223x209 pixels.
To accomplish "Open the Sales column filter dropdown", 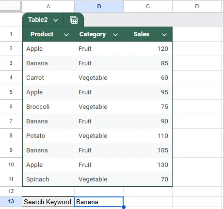I will [164, 34].
